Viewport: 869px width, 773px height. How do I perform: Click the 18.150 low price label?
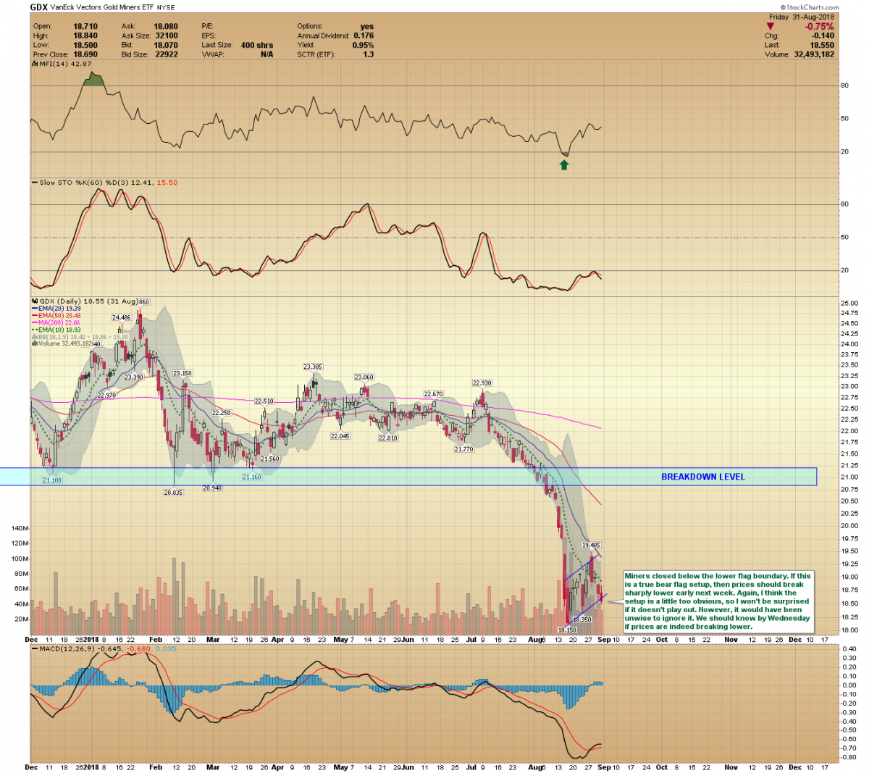tap(567, 630)
